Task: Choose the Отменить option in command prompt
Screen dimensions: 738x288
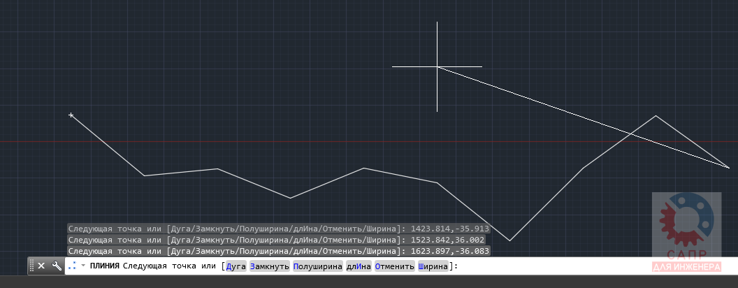Action: point(394,266)
